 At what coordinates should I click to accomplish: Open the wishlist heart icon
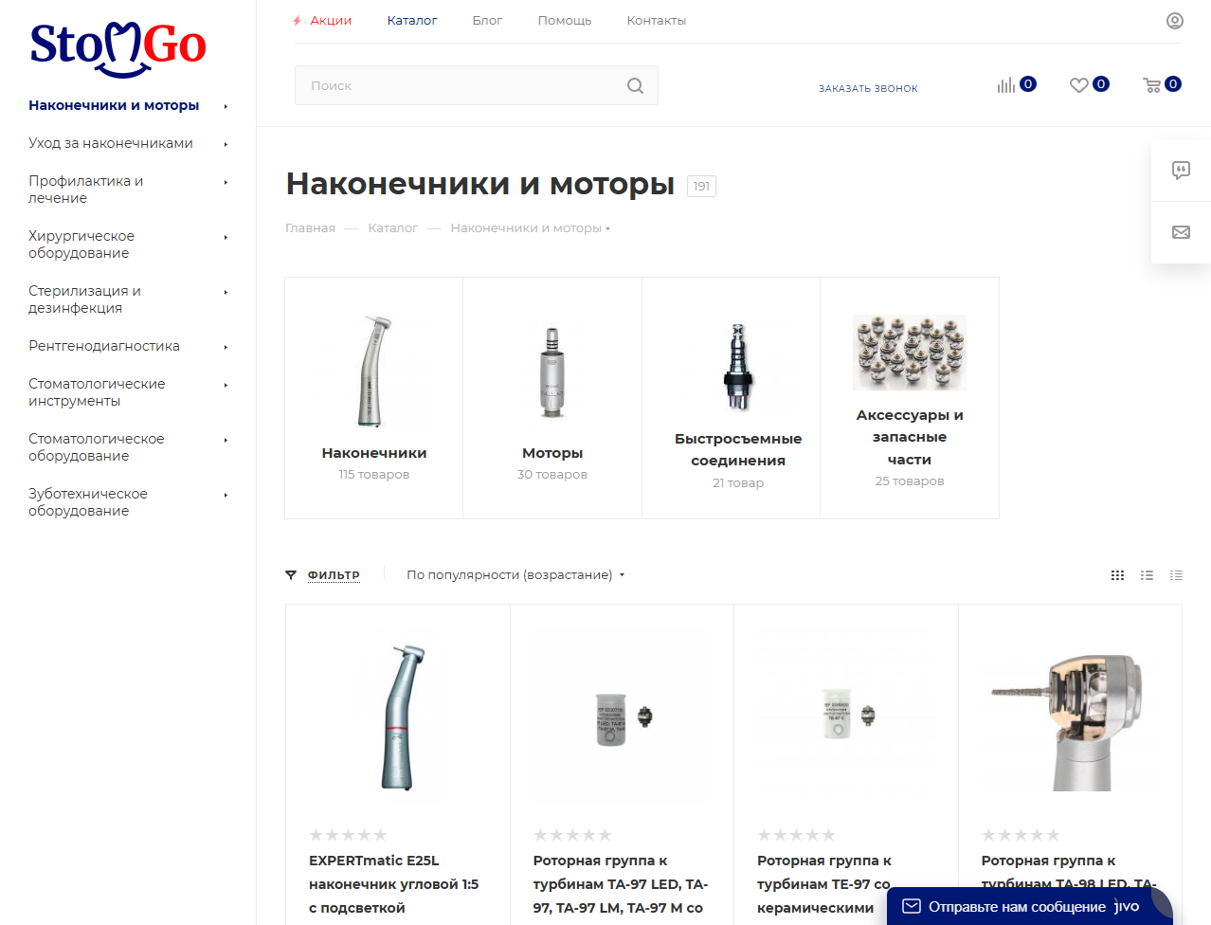pyautogui.click(x=1078, y=85)
